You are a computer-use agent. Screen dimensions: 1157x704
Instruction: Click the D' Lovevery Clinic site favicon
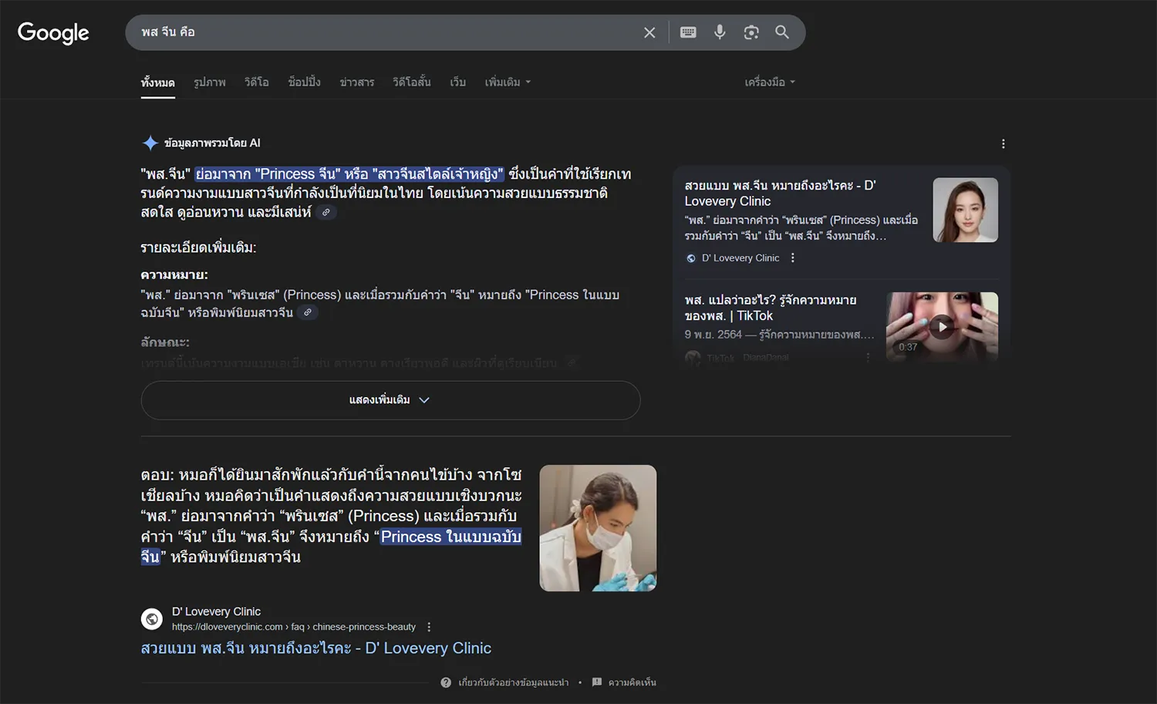coord(152,618)
